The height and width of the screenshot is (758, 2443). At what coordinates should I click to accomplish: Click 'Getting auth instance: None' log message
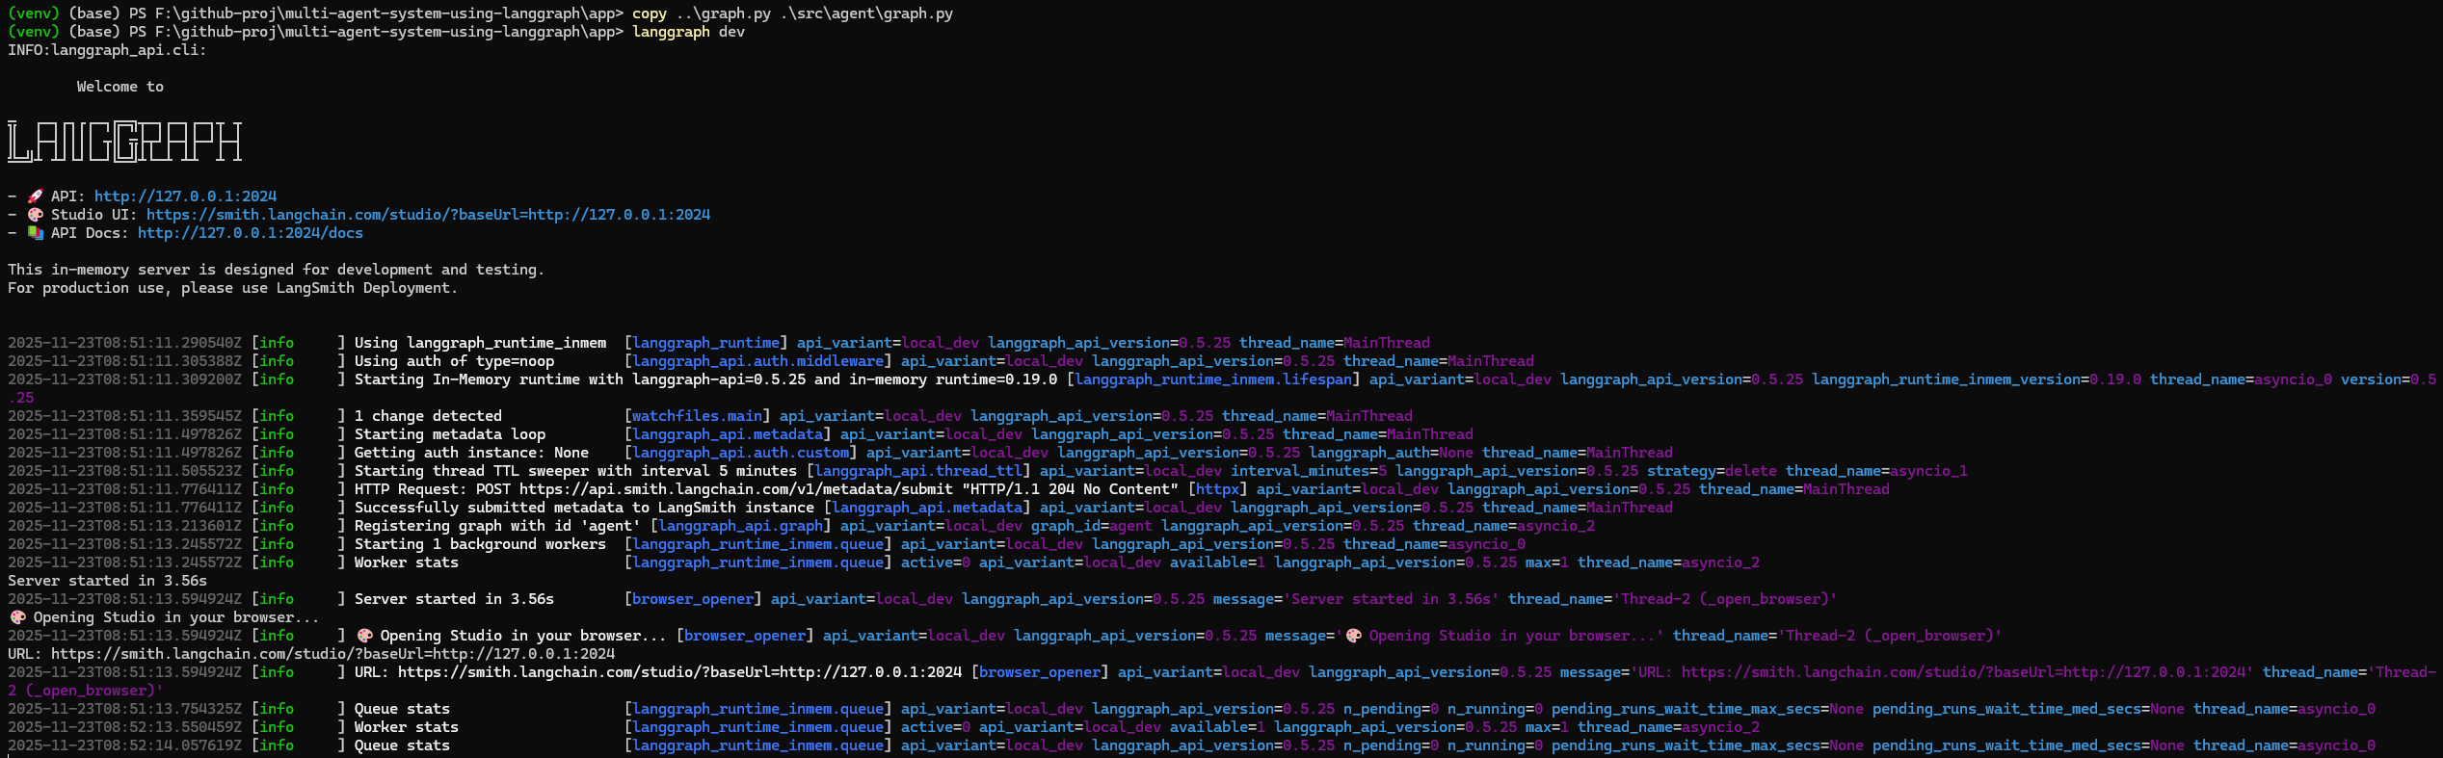(471, 453)
